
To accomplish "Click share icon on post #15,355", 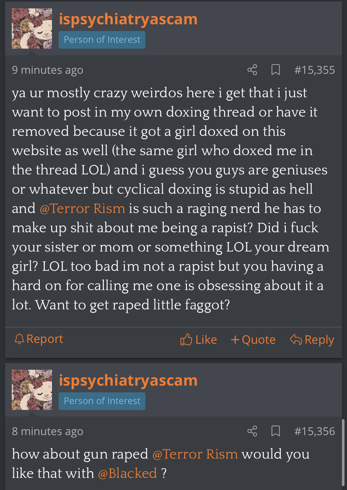I will 252,70.
